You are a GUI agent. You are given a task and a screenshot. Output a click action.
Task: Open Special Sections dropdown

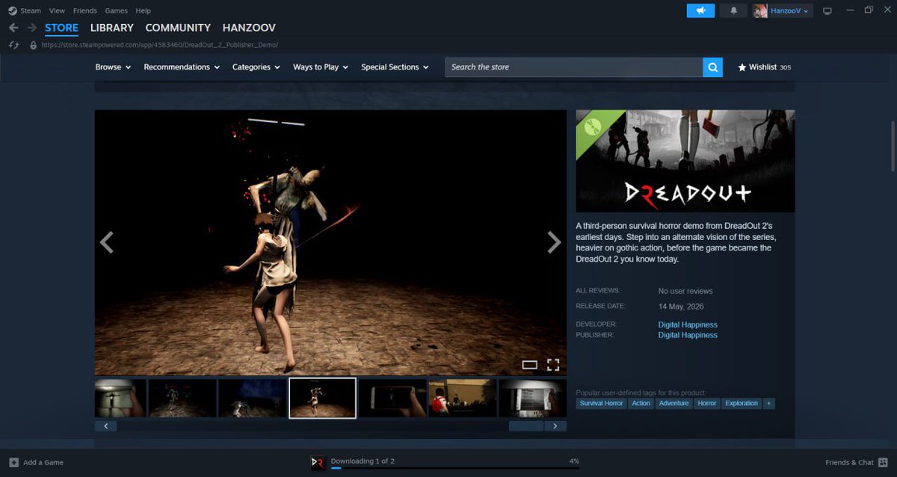coord(395,67)
